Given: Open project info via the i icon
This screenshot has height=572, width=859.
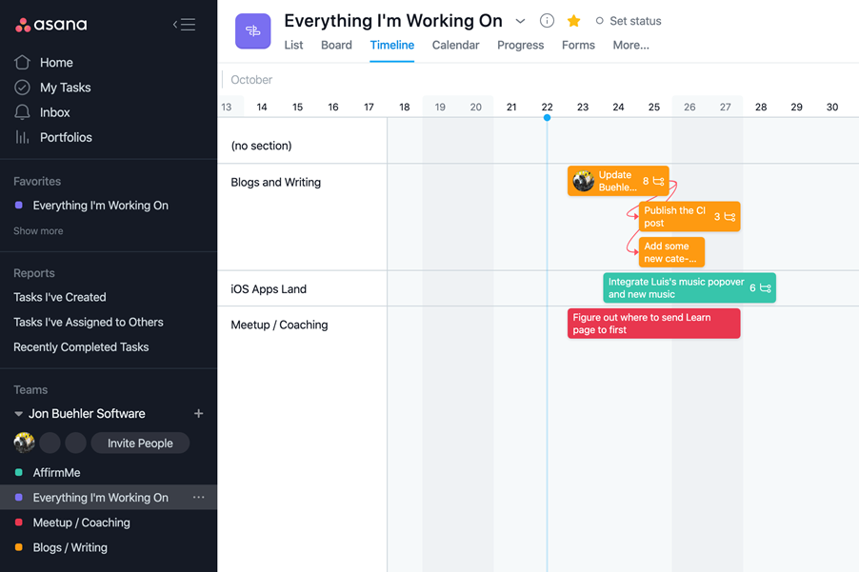Looking at the screenshot, I should 547,21.
